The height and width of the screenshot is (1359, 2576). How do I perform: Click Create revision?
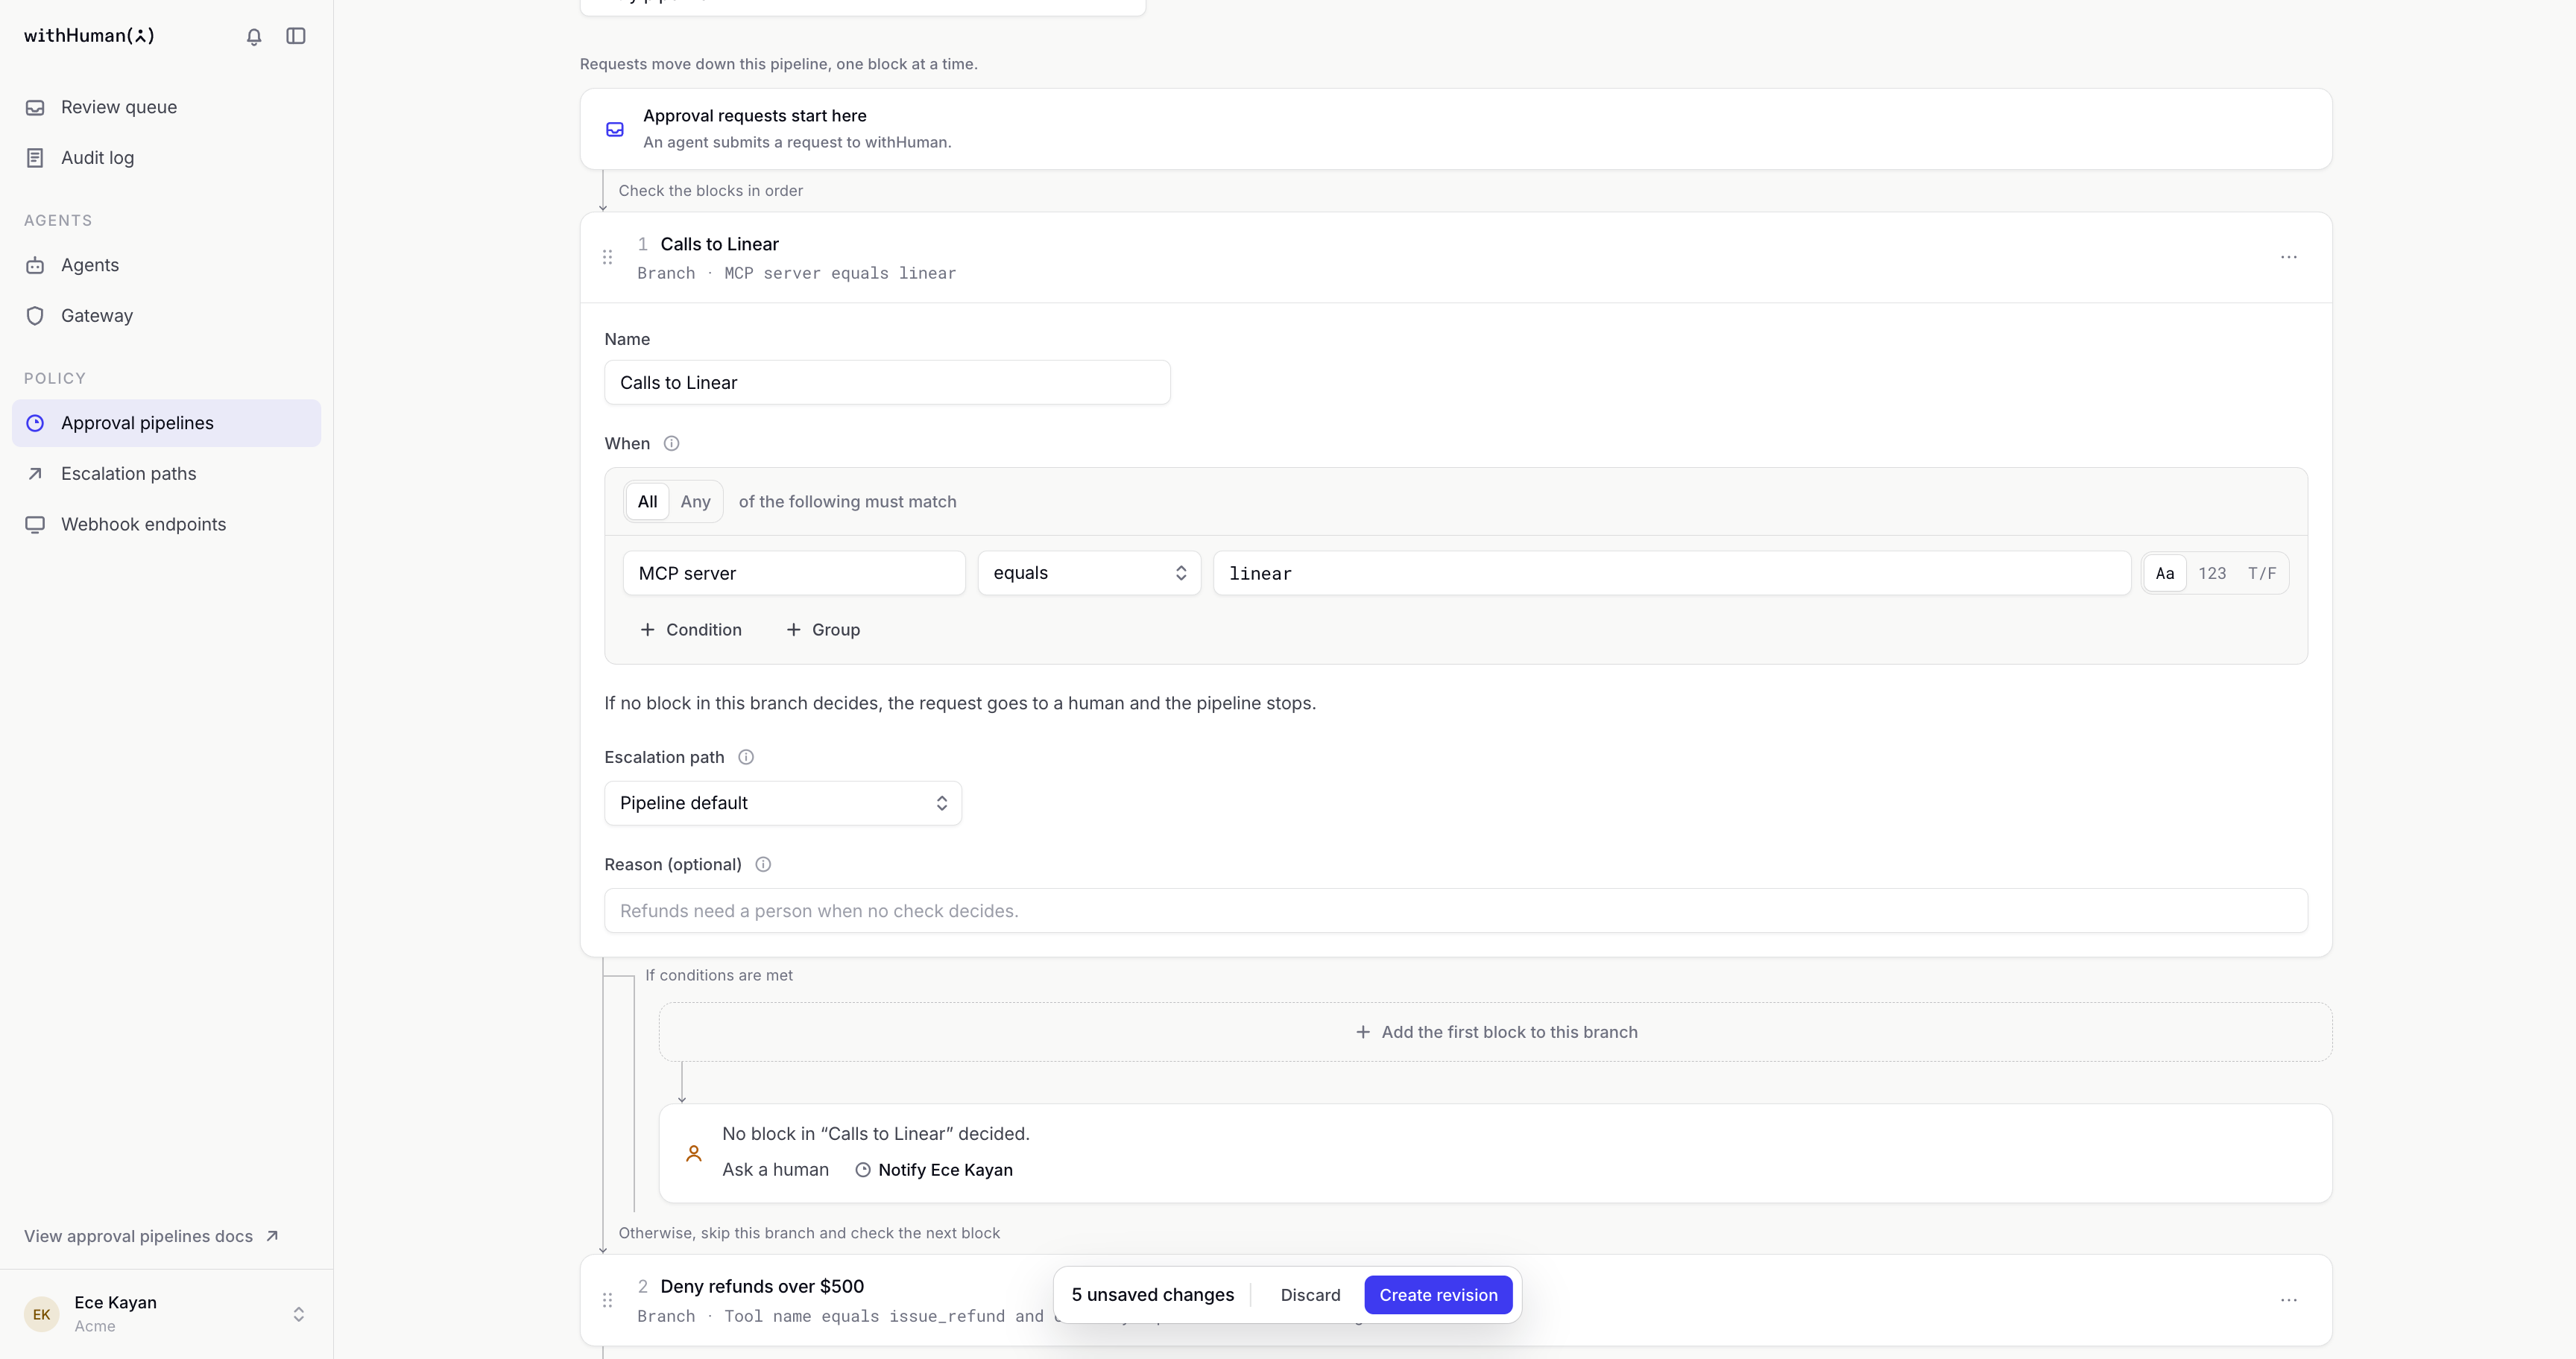pos(1438,1295)
